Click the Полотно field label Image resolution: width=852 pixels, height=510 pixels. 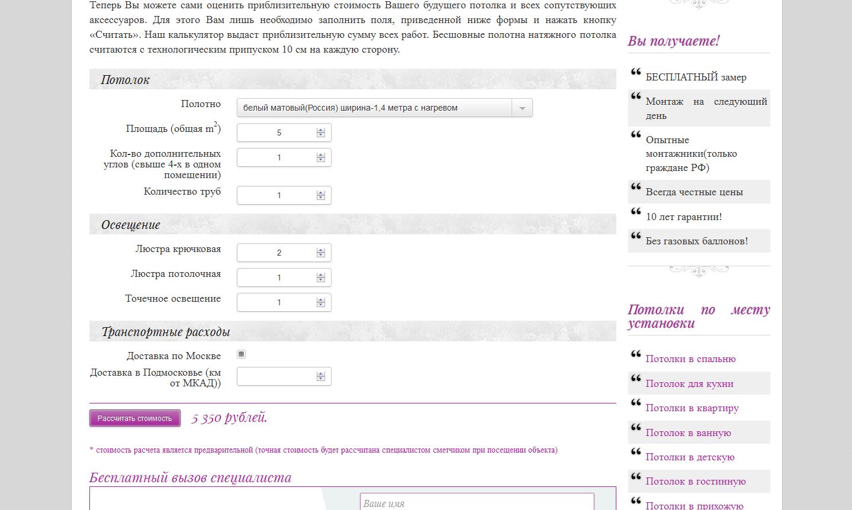click(201, 104)
